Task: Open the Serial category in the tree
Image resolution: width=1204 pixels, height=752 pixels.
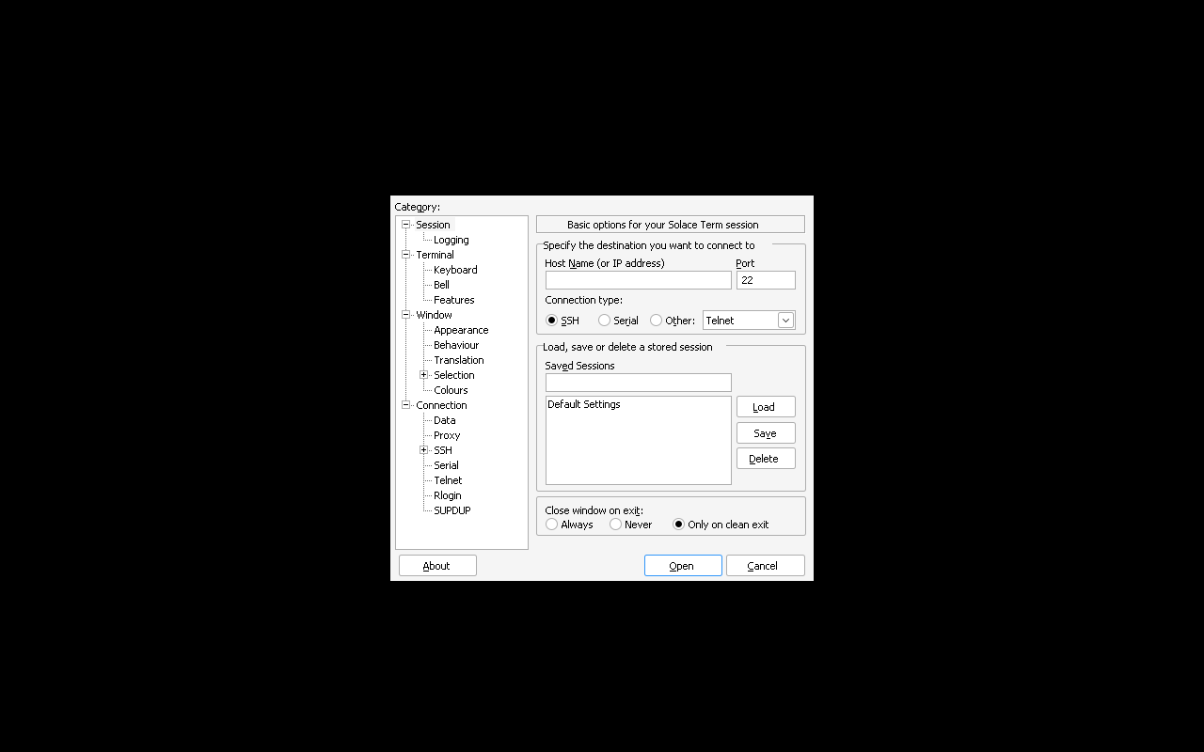Action: coord(446,465)
